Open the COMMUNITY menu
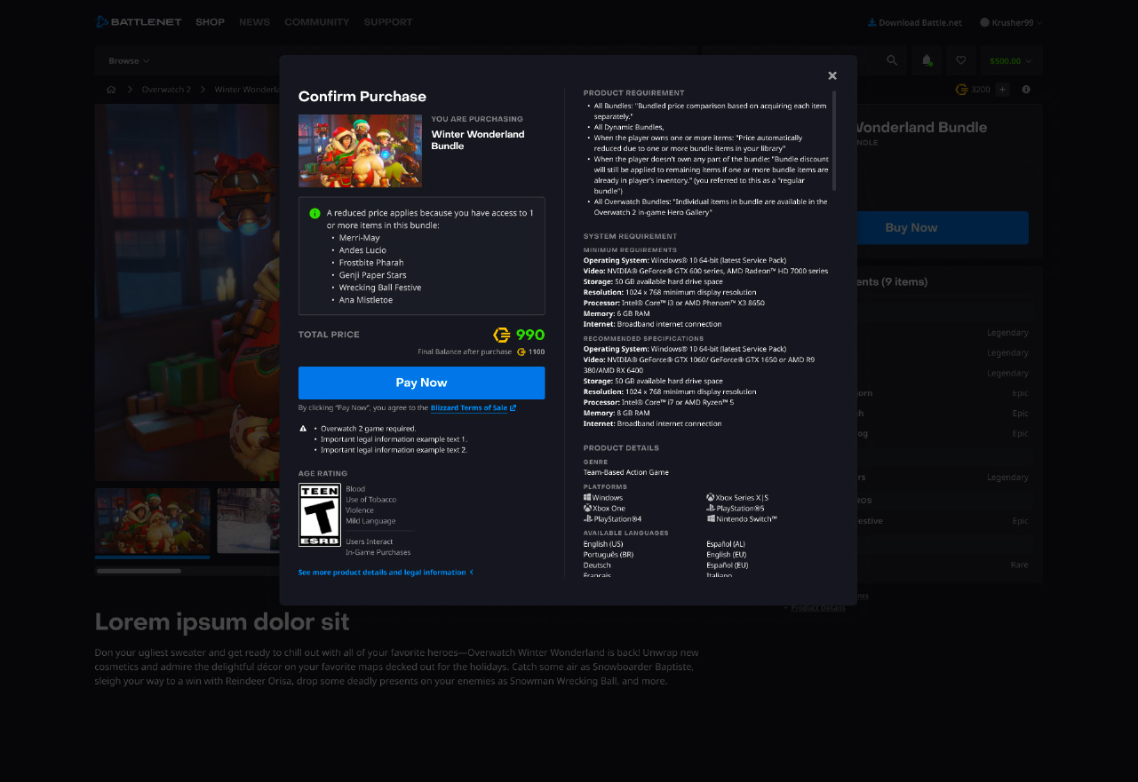1138x782 pixels. click(x=316, y=22)
